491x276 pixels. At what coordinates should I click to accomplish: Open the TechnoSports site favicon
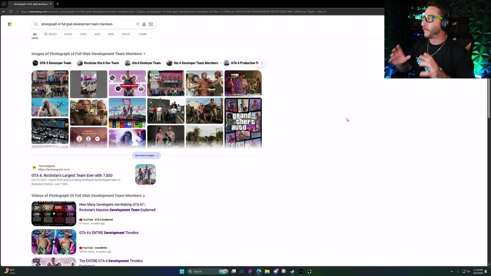click(34, 168)
